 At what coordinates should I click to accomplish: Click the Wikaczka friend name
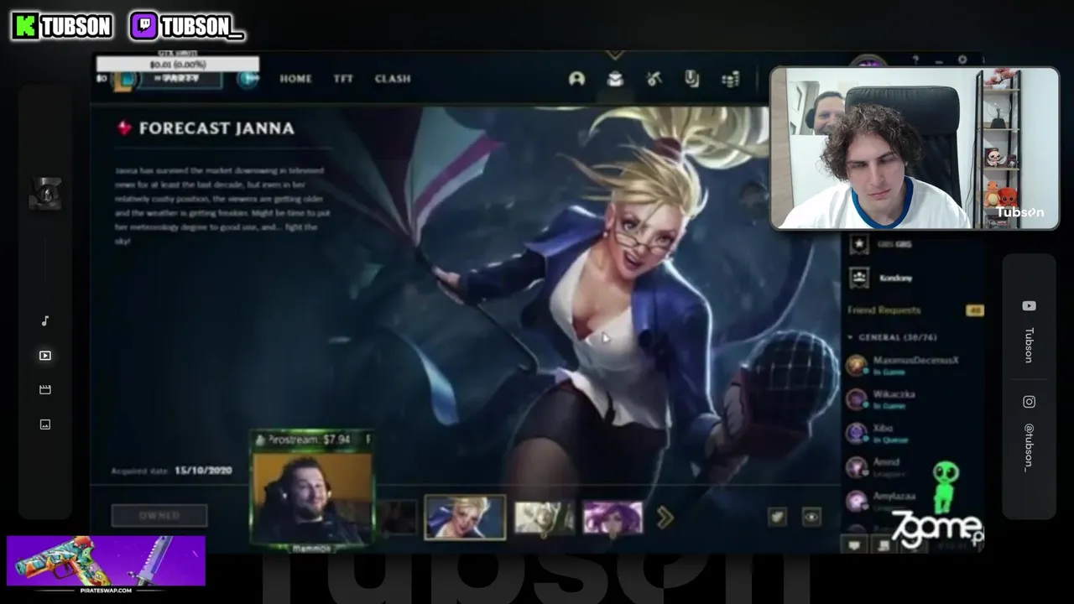(894, 393)
